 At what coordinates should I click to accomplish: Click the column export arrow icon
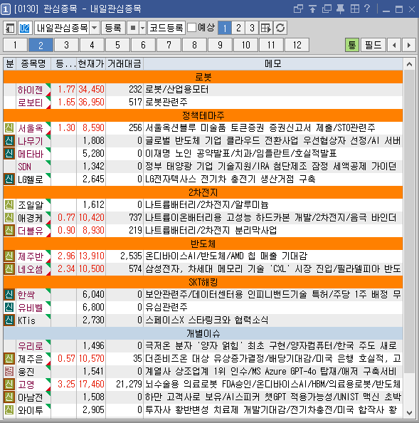(266, 28)
